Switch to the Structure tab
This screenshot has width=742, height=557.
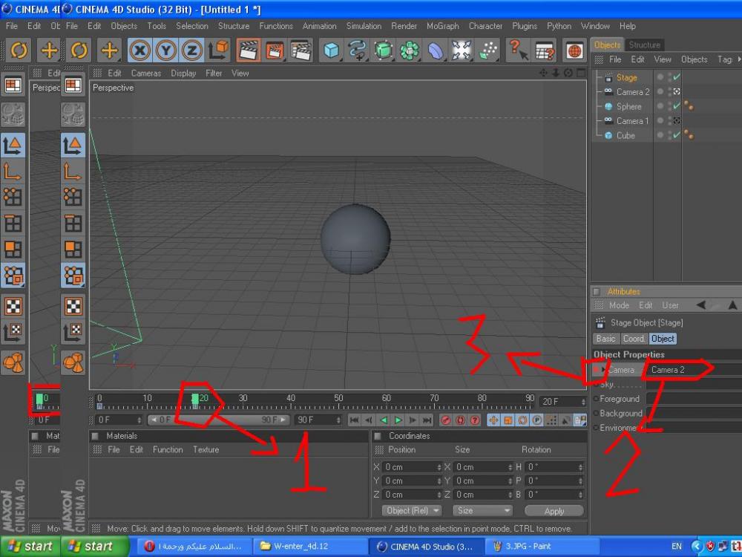coord(644,45)
